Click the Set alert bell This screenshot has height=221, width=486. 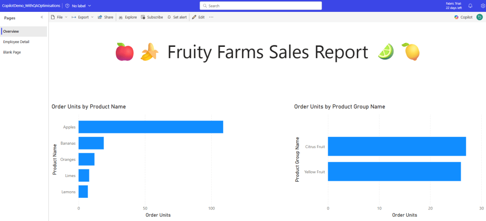pyautogui.click(x=177, y=18)
